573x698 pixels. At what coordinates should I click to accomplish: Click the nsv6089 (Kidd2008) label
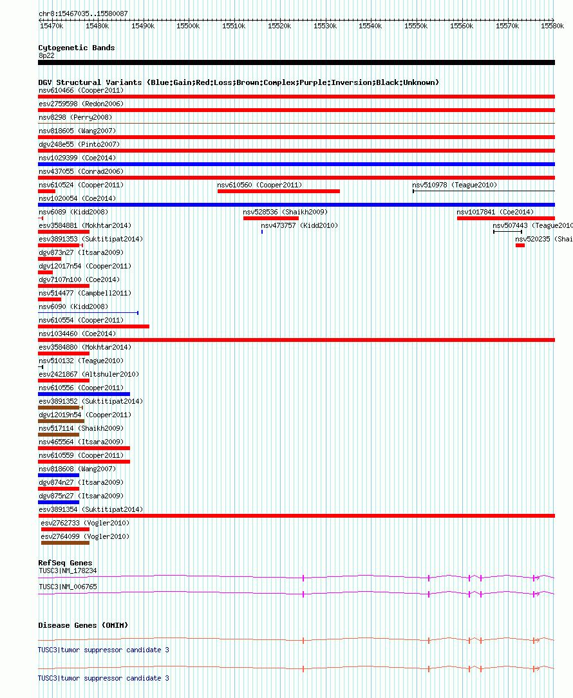click(x=73, y=212)
